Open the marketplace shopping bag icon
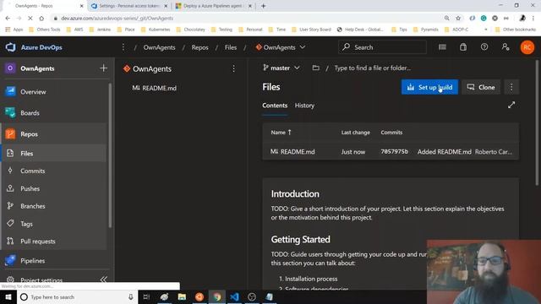541x304 pixels. [x=463, y=47]
